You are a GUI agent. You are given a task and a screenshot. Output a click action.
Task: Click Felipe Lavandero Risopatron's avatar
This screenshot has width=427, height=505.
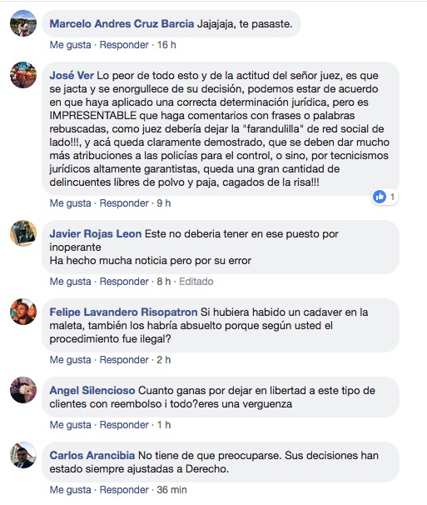tap(23, 312)
